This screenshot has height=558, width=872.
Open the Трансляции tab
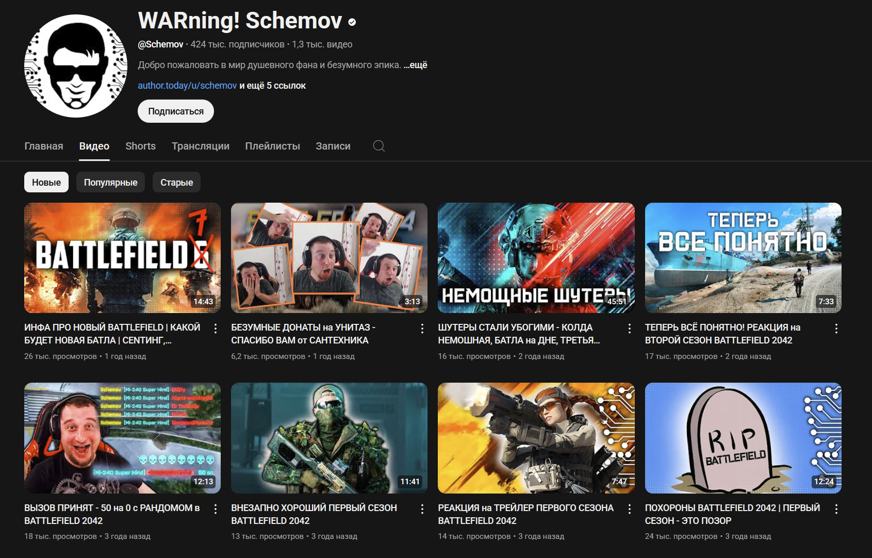coord(201,146)
